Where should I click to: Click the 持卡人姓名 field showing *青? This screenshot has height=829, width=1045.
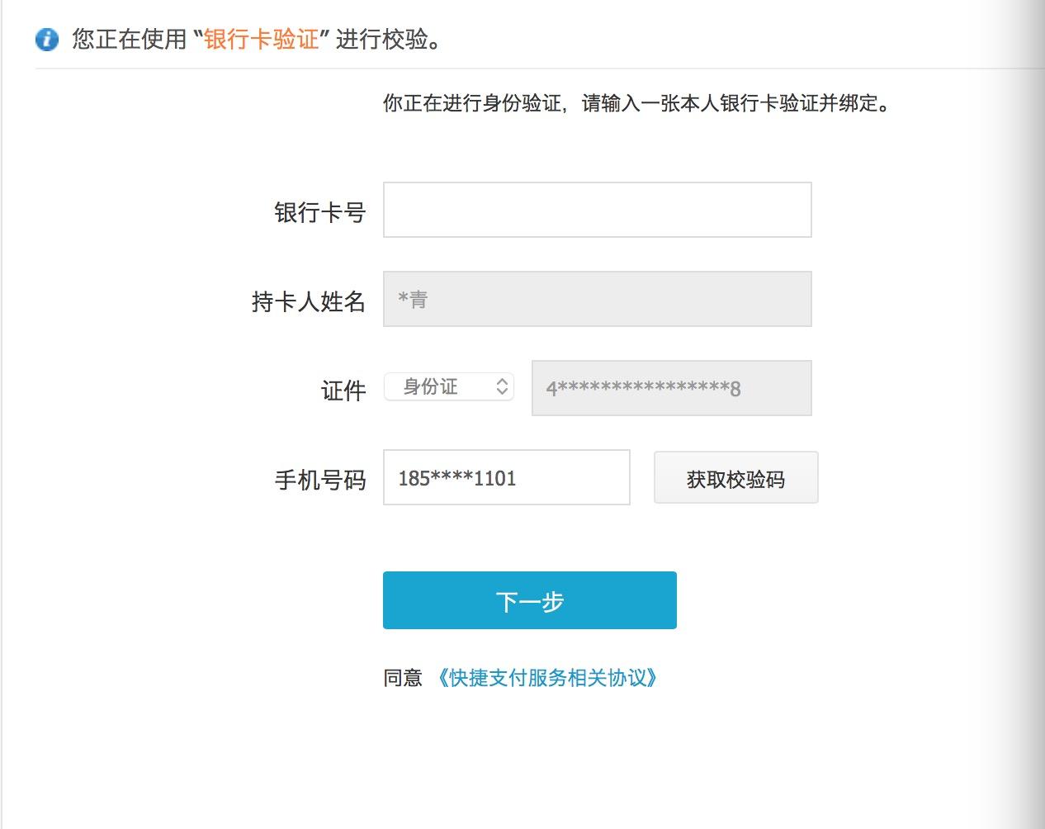pyautogui.click(x=597, y=299)
